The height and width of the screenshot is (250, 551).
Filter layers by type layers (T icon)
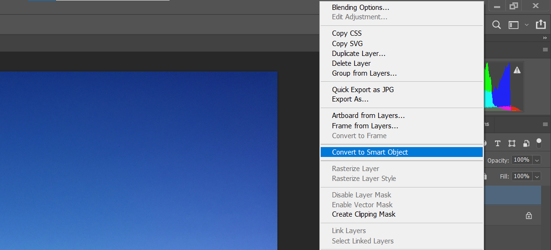point(498,143)
